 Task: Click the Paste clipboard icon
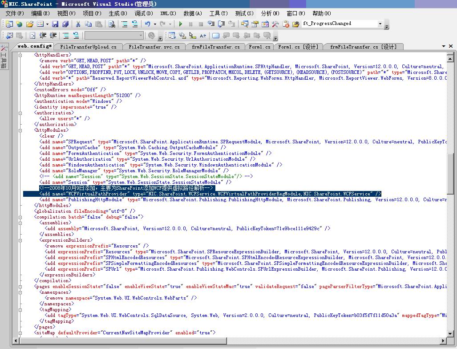99,24
